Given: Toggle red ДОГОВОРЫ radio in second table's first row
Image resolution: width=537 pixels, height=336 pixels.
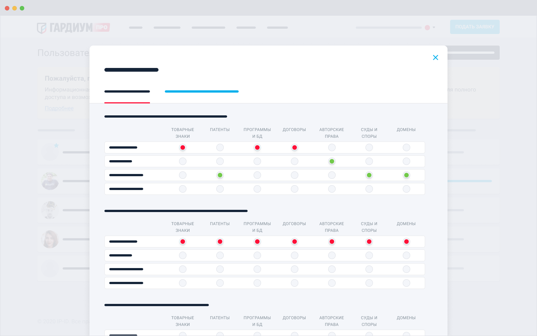Looking at the screenshot, I should 295,242.
